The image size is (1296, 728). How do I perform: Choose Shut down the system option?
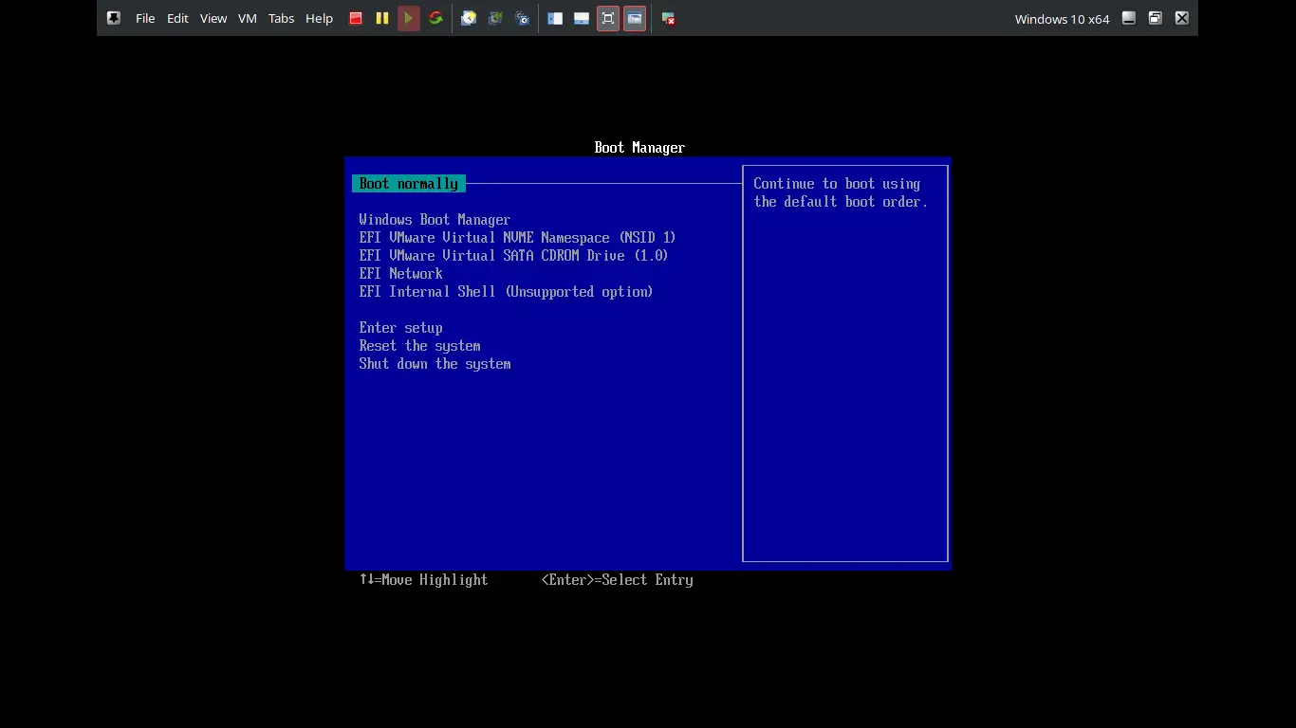tap(435, 364)
